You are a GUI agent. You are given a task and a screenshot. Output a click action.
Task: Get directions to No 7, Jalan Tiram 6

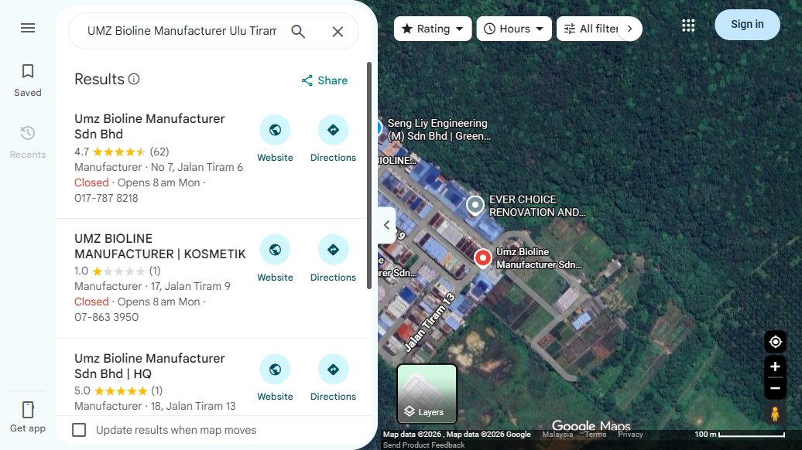pos(333,139)
